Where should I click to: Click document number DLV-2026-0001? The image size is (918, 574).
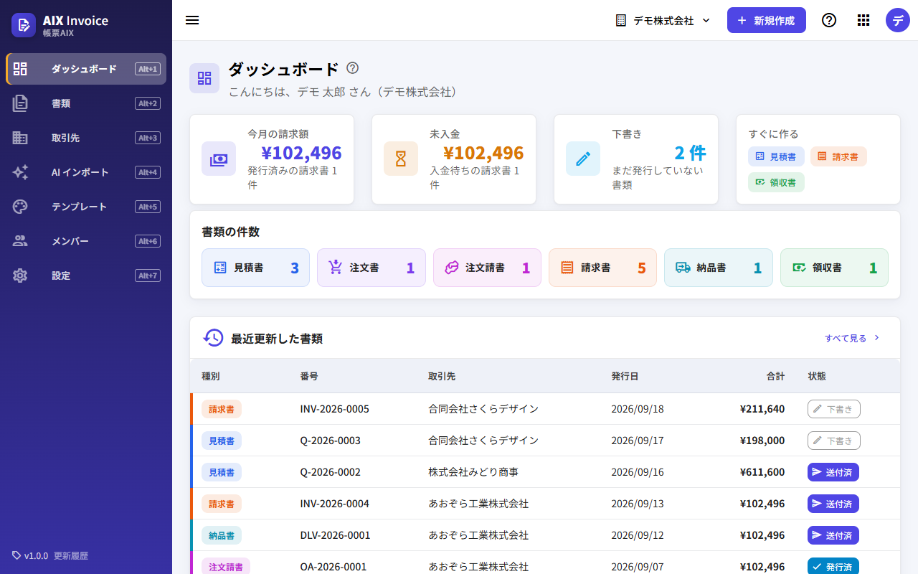[x=336, y=535]
